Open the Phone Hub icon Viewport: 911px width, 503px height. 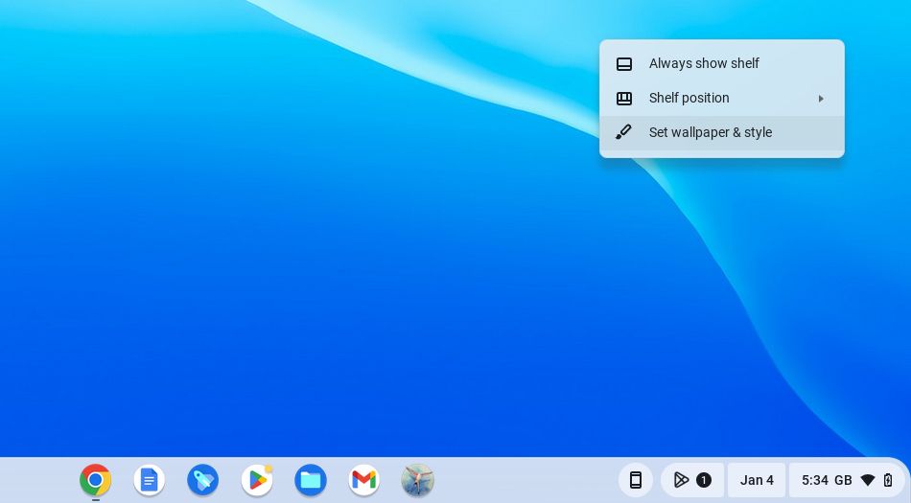(x=635, y=480)
